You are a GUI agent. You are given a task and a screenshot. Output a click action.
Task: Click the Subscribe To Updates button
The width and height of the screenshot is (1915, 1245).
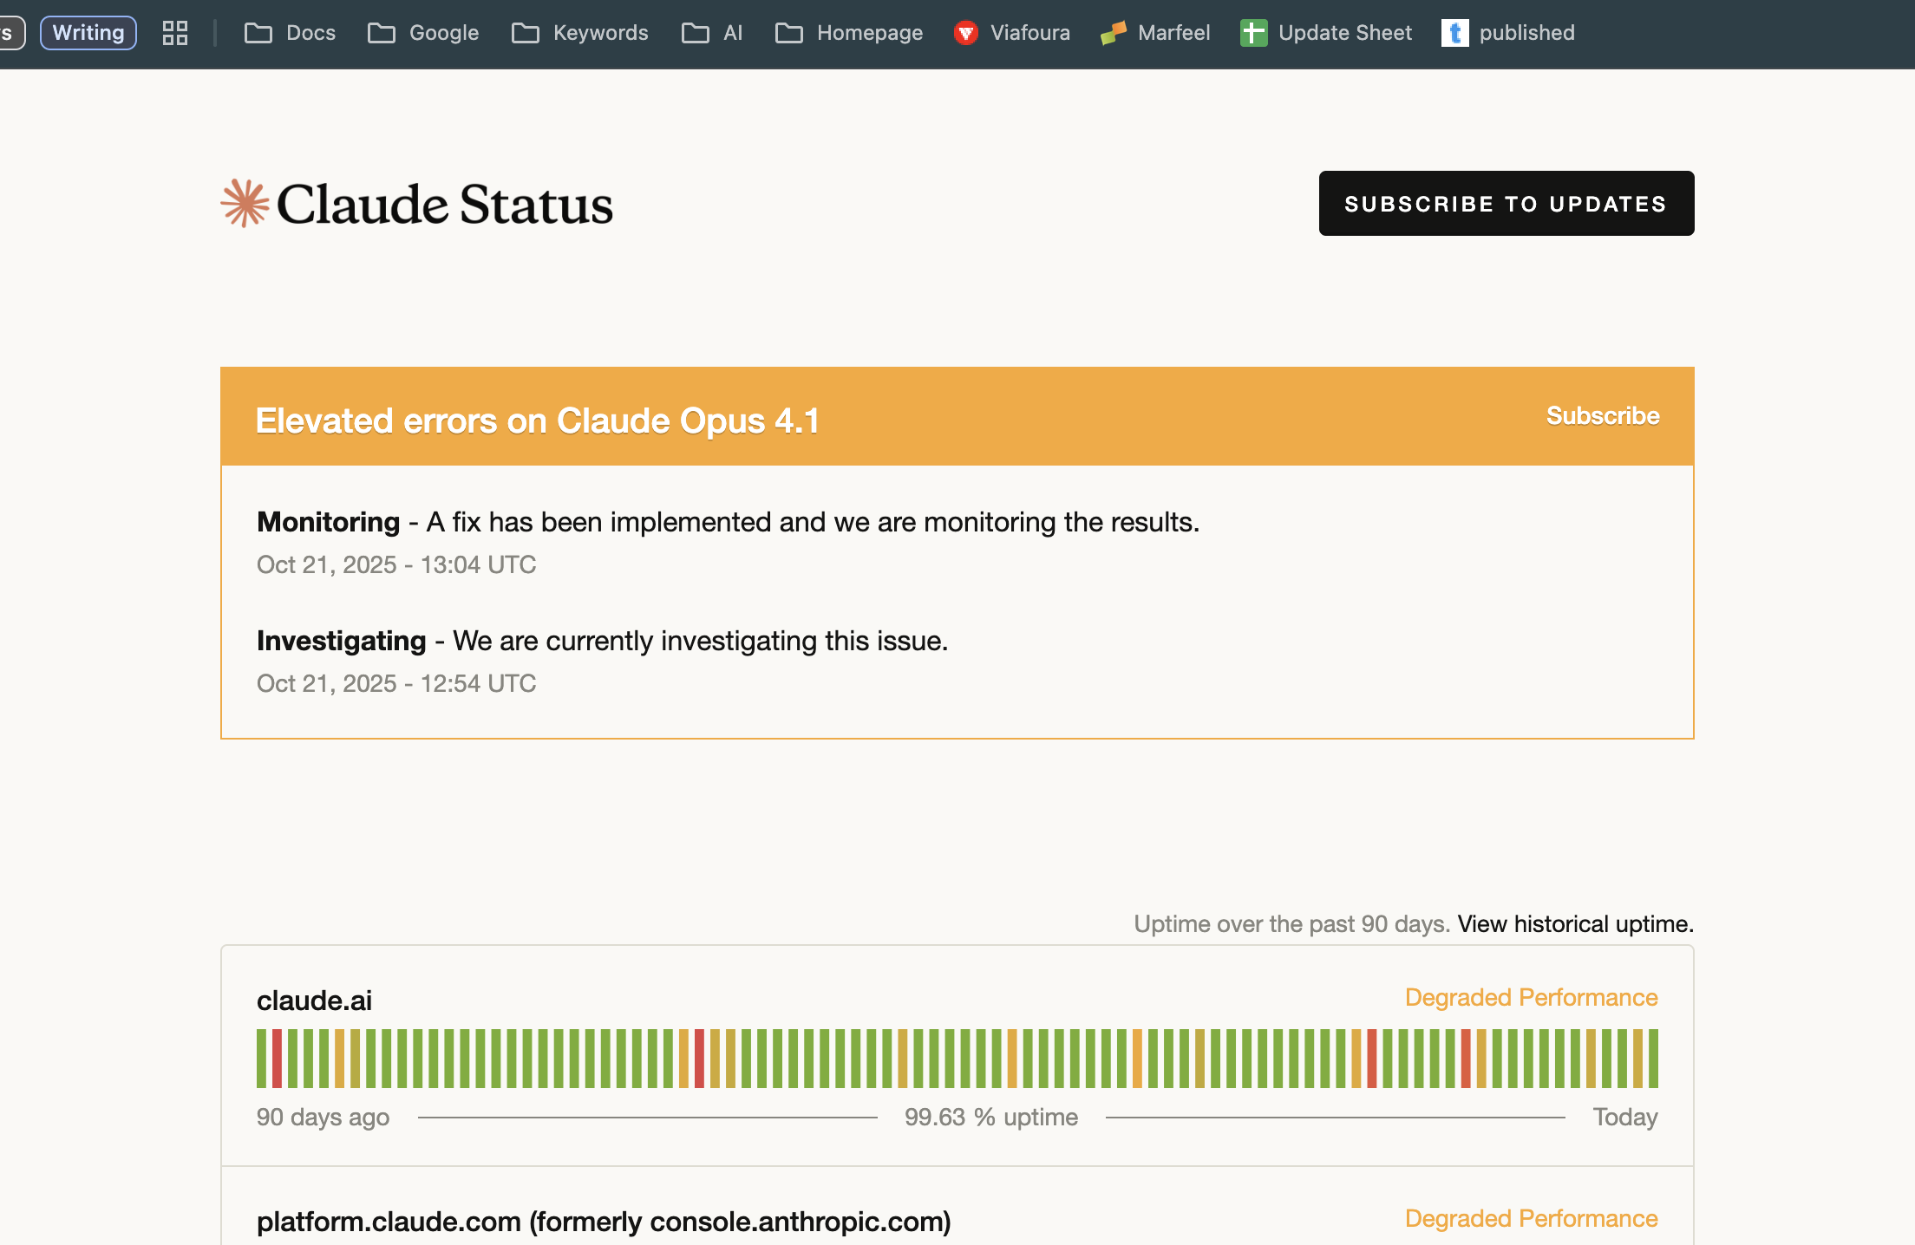[x=1506, y=204]
